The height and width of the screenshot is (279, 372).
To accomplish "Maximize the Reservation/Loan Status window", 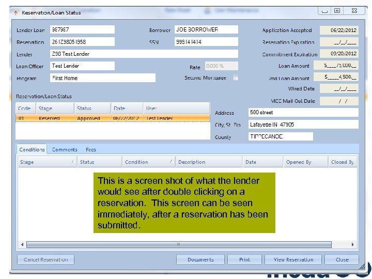I will pyautogui.click(x=337, y=11).
